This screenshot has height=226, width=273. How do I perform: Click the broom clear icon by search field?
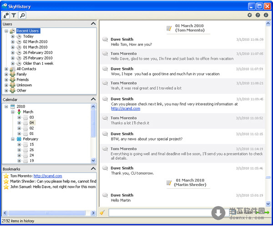point(103,211)
